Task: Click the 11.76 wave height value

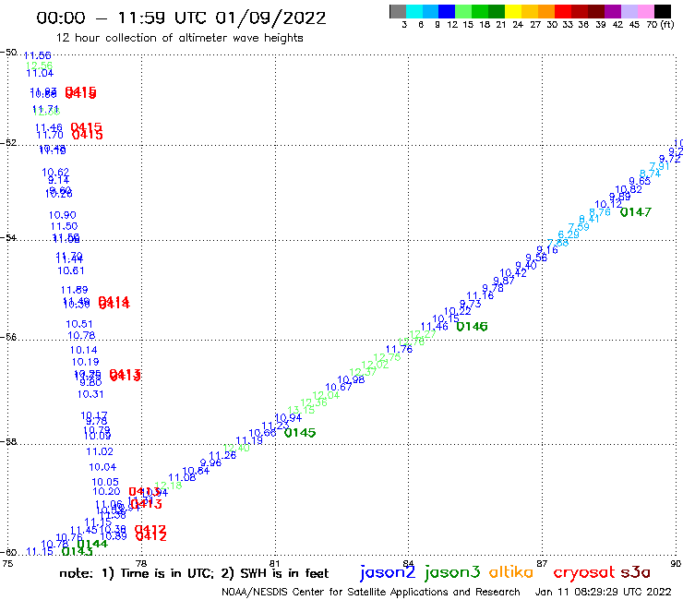Action: click(x=399, y=349)
